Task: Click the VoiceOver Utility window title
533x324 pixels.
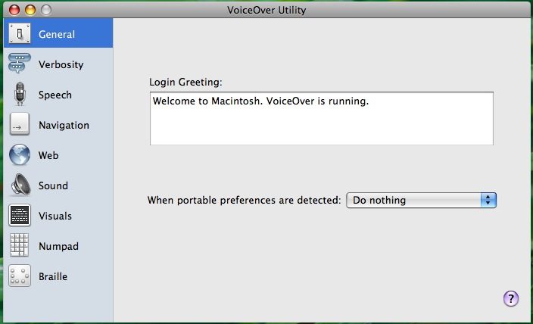Action: pyautogui.click(x=266, y=10)
